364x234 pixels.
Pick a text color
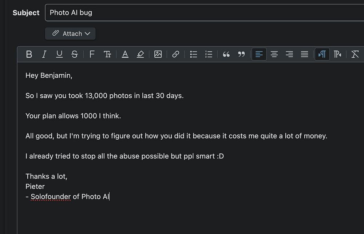(125, 54)
